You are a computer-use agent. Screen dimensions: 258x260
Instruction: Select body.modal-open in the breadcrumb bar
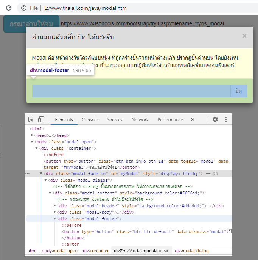59,251
